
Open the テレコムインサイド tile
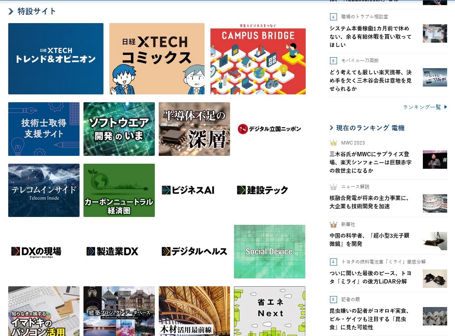pyautogui.click(x=44, y=190)
